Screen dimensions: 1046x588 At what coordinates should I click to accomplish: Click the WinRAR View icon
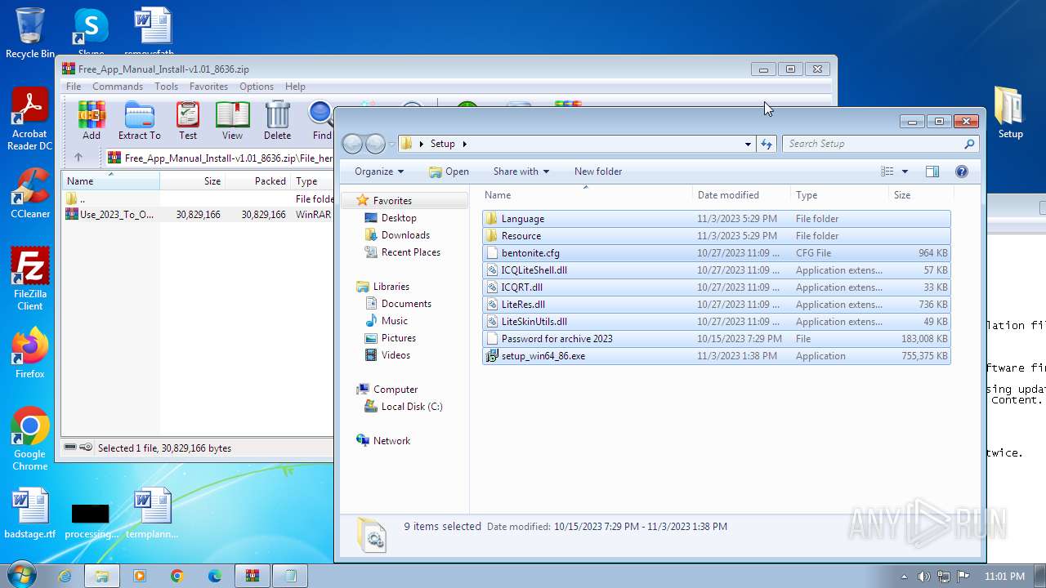coord(232,121)
